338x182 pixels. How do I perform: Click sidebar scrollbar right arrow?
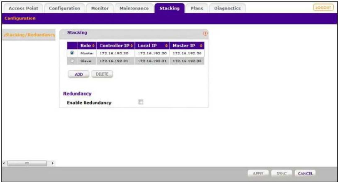[x=52, y=163]
